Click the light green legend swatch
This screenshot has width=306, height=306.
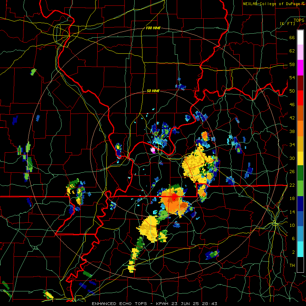click(x=300, y=188)
